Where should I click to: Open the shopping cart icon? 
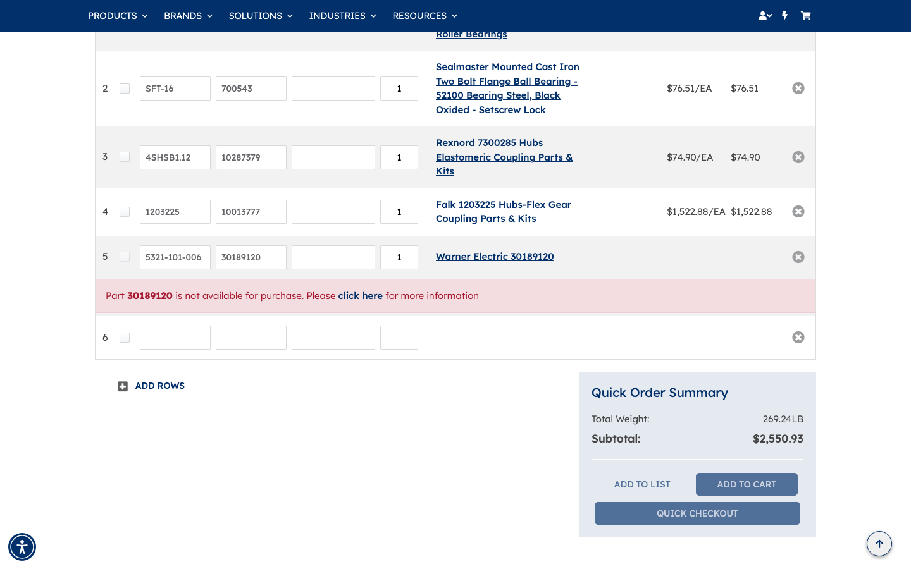[805, 16]
